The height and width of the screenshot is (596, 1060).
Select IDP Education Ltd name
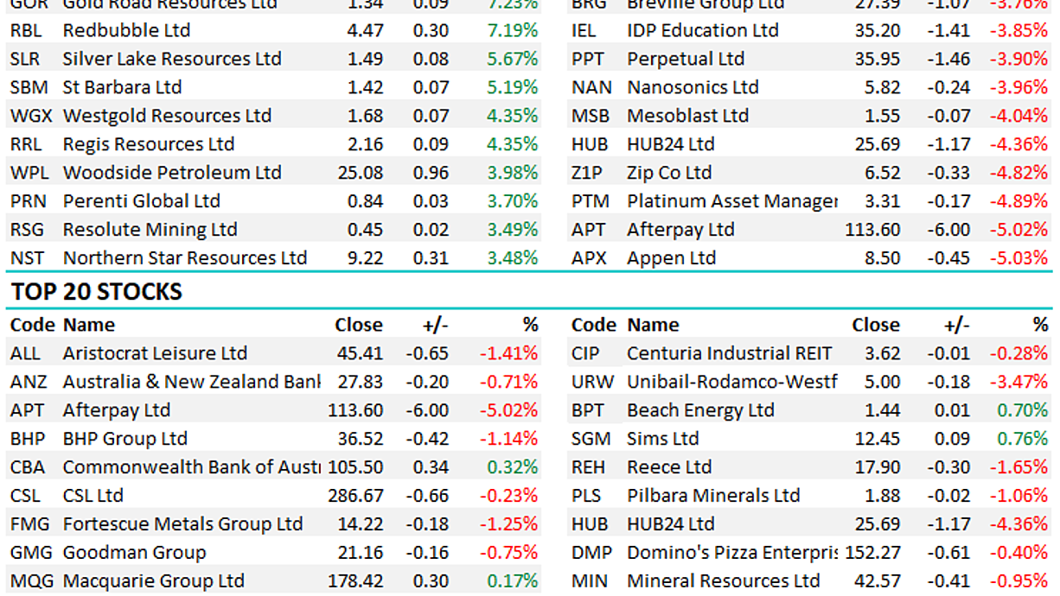[703, 30]
